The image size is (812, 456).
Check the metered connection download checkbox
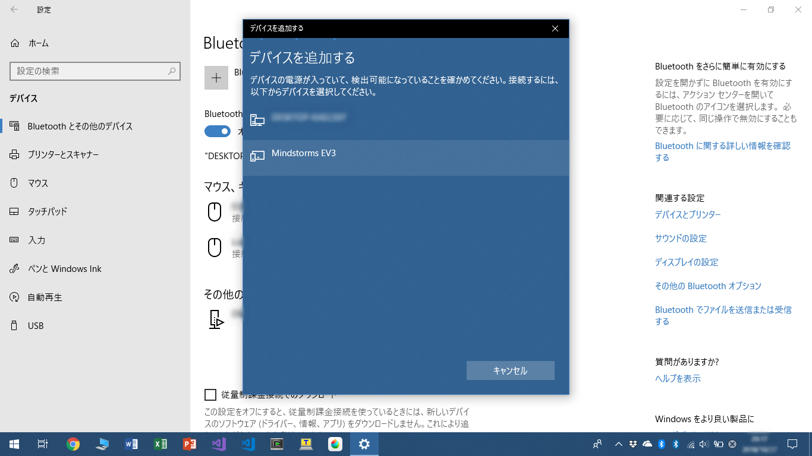[x=211, y=393]
